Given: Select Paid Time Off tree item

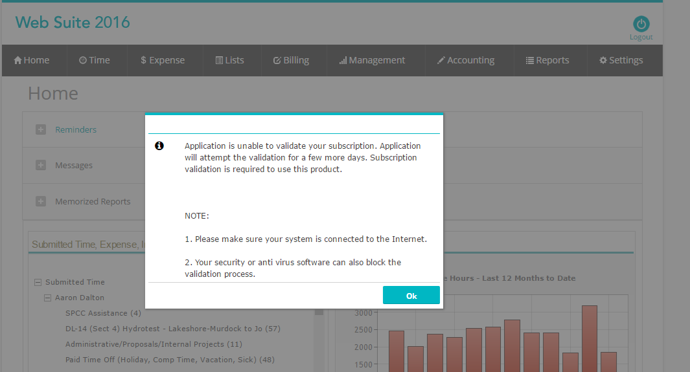Looking at the screenshot, I should 170,360.
